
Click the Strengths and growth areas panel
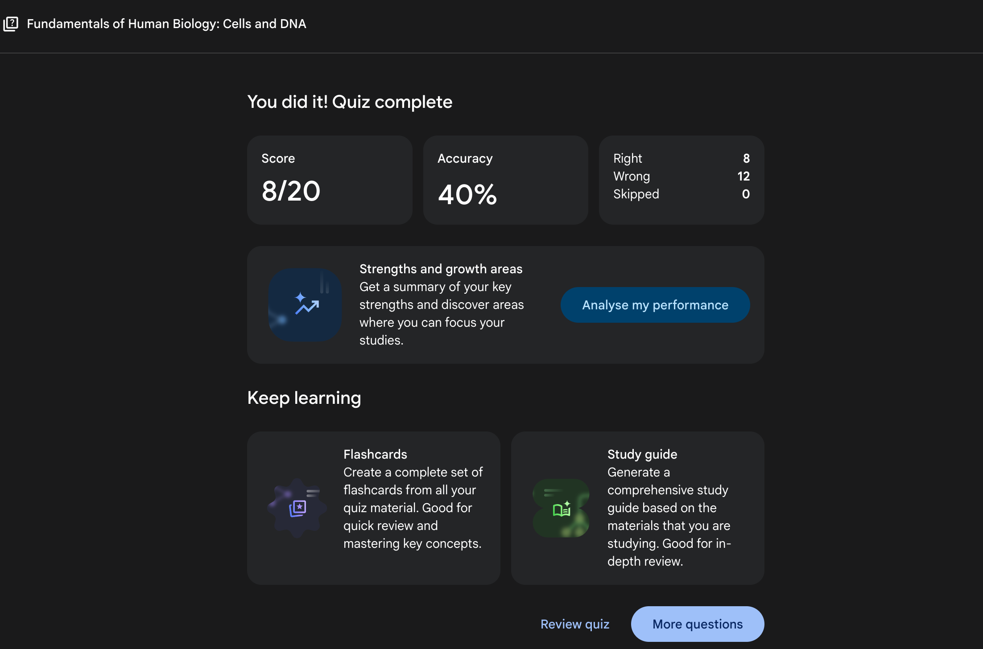(x=506, y=304)
